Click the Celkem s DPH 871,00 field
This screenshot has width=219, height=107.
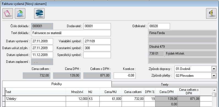coord(97,75)
